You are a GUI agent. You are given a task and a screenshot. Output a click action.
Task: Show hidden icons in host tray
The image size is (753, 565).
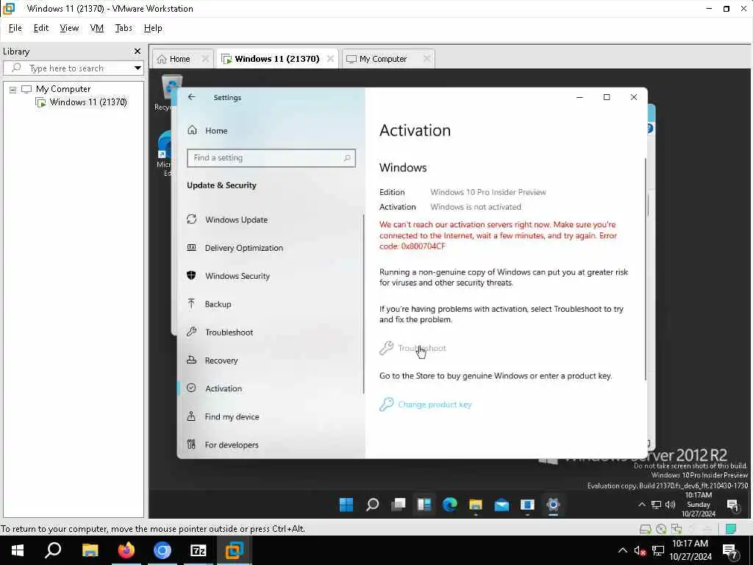tap(622, 550)
